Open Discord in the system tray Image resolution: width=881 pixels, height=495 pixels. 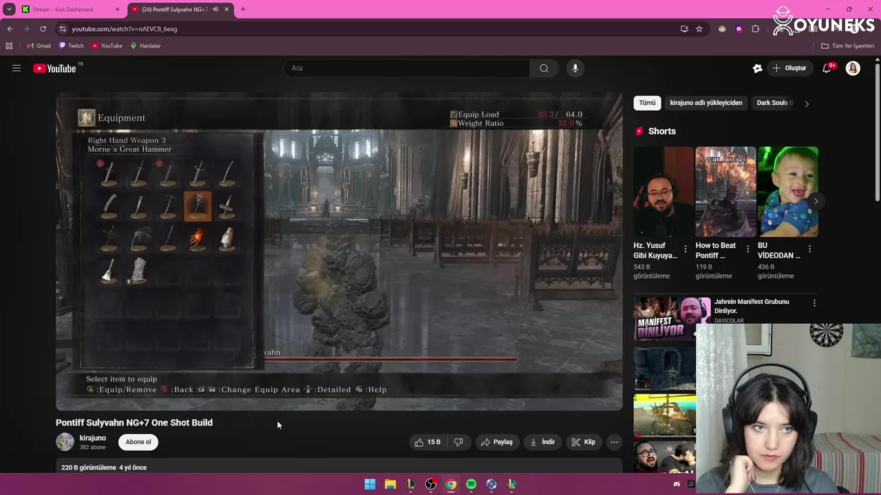(x=677, y=484)
